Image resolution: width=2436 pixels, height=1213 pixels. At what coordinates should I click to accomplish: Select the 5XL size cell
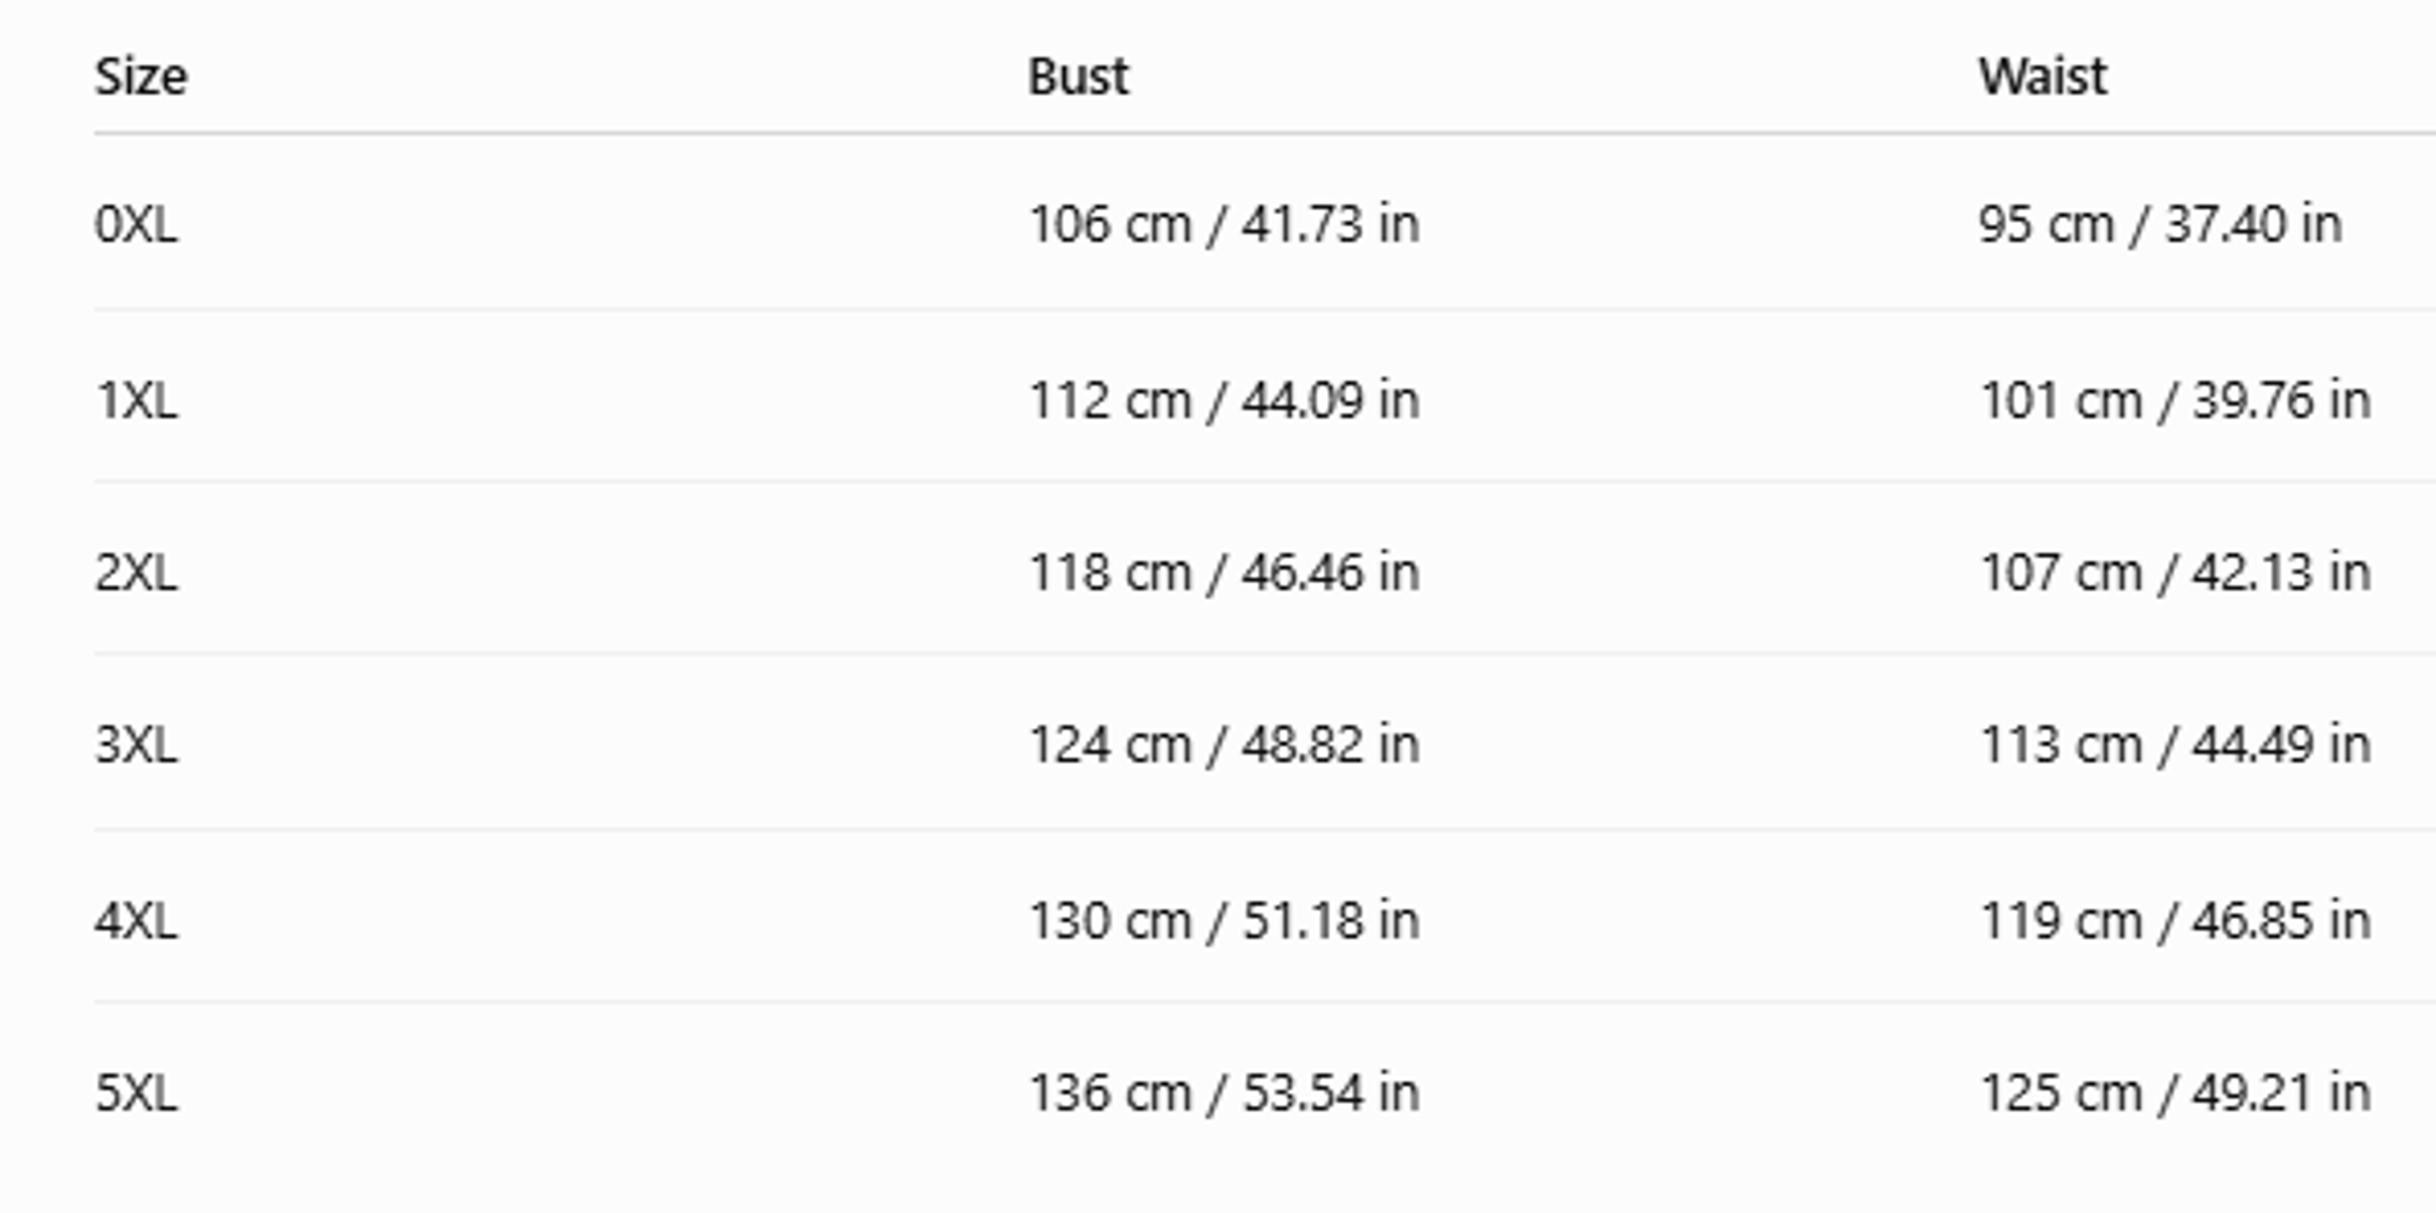tap(136, 1094)
